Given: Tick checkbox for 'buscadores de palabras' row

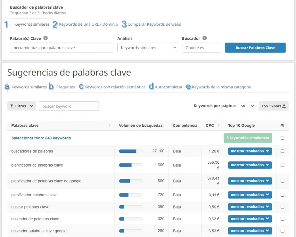Looking at the screenshot, I should (282, 151).
